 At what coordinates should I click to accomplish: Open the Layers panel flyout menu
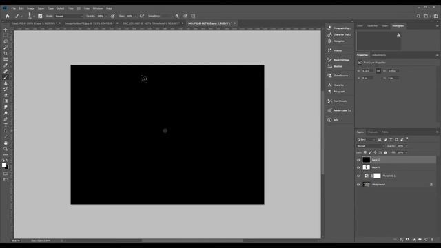pyautogui.click(x=437, y=132)
